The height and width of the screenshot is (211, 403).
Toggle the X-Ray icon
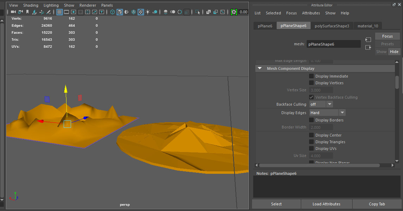click(209, 12)
